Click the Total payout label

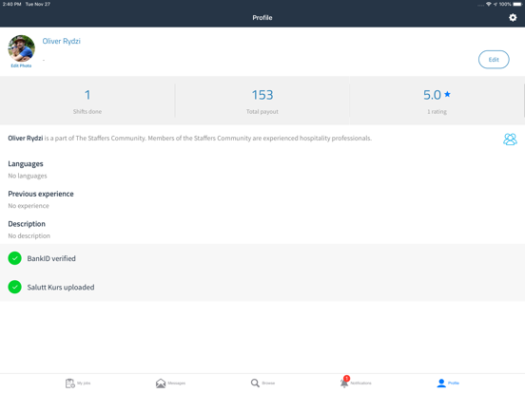point(262,112)
